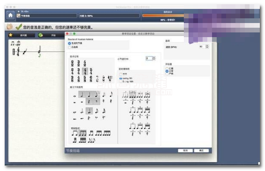The image size is (265, 171).
Task: Select the 3/4 time signature
Action: click(79, 71)
